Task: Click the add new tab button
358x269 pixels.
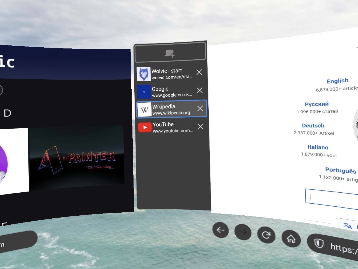Action: click(170, 52)
